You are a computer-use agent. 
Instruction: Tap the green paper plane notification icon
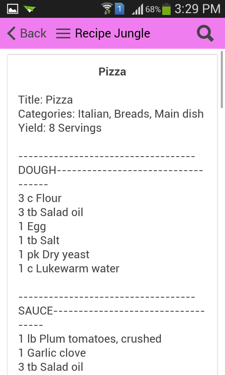30,9
